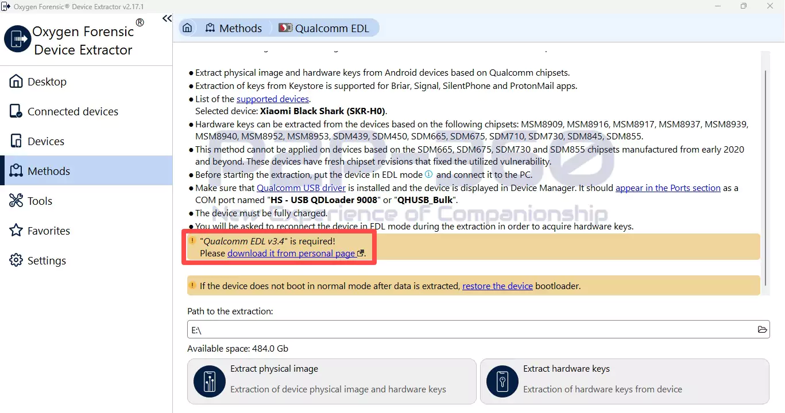Viewport: 785px width, 413px height.
Task: Open the supported devices link
Action: point(273,99)
